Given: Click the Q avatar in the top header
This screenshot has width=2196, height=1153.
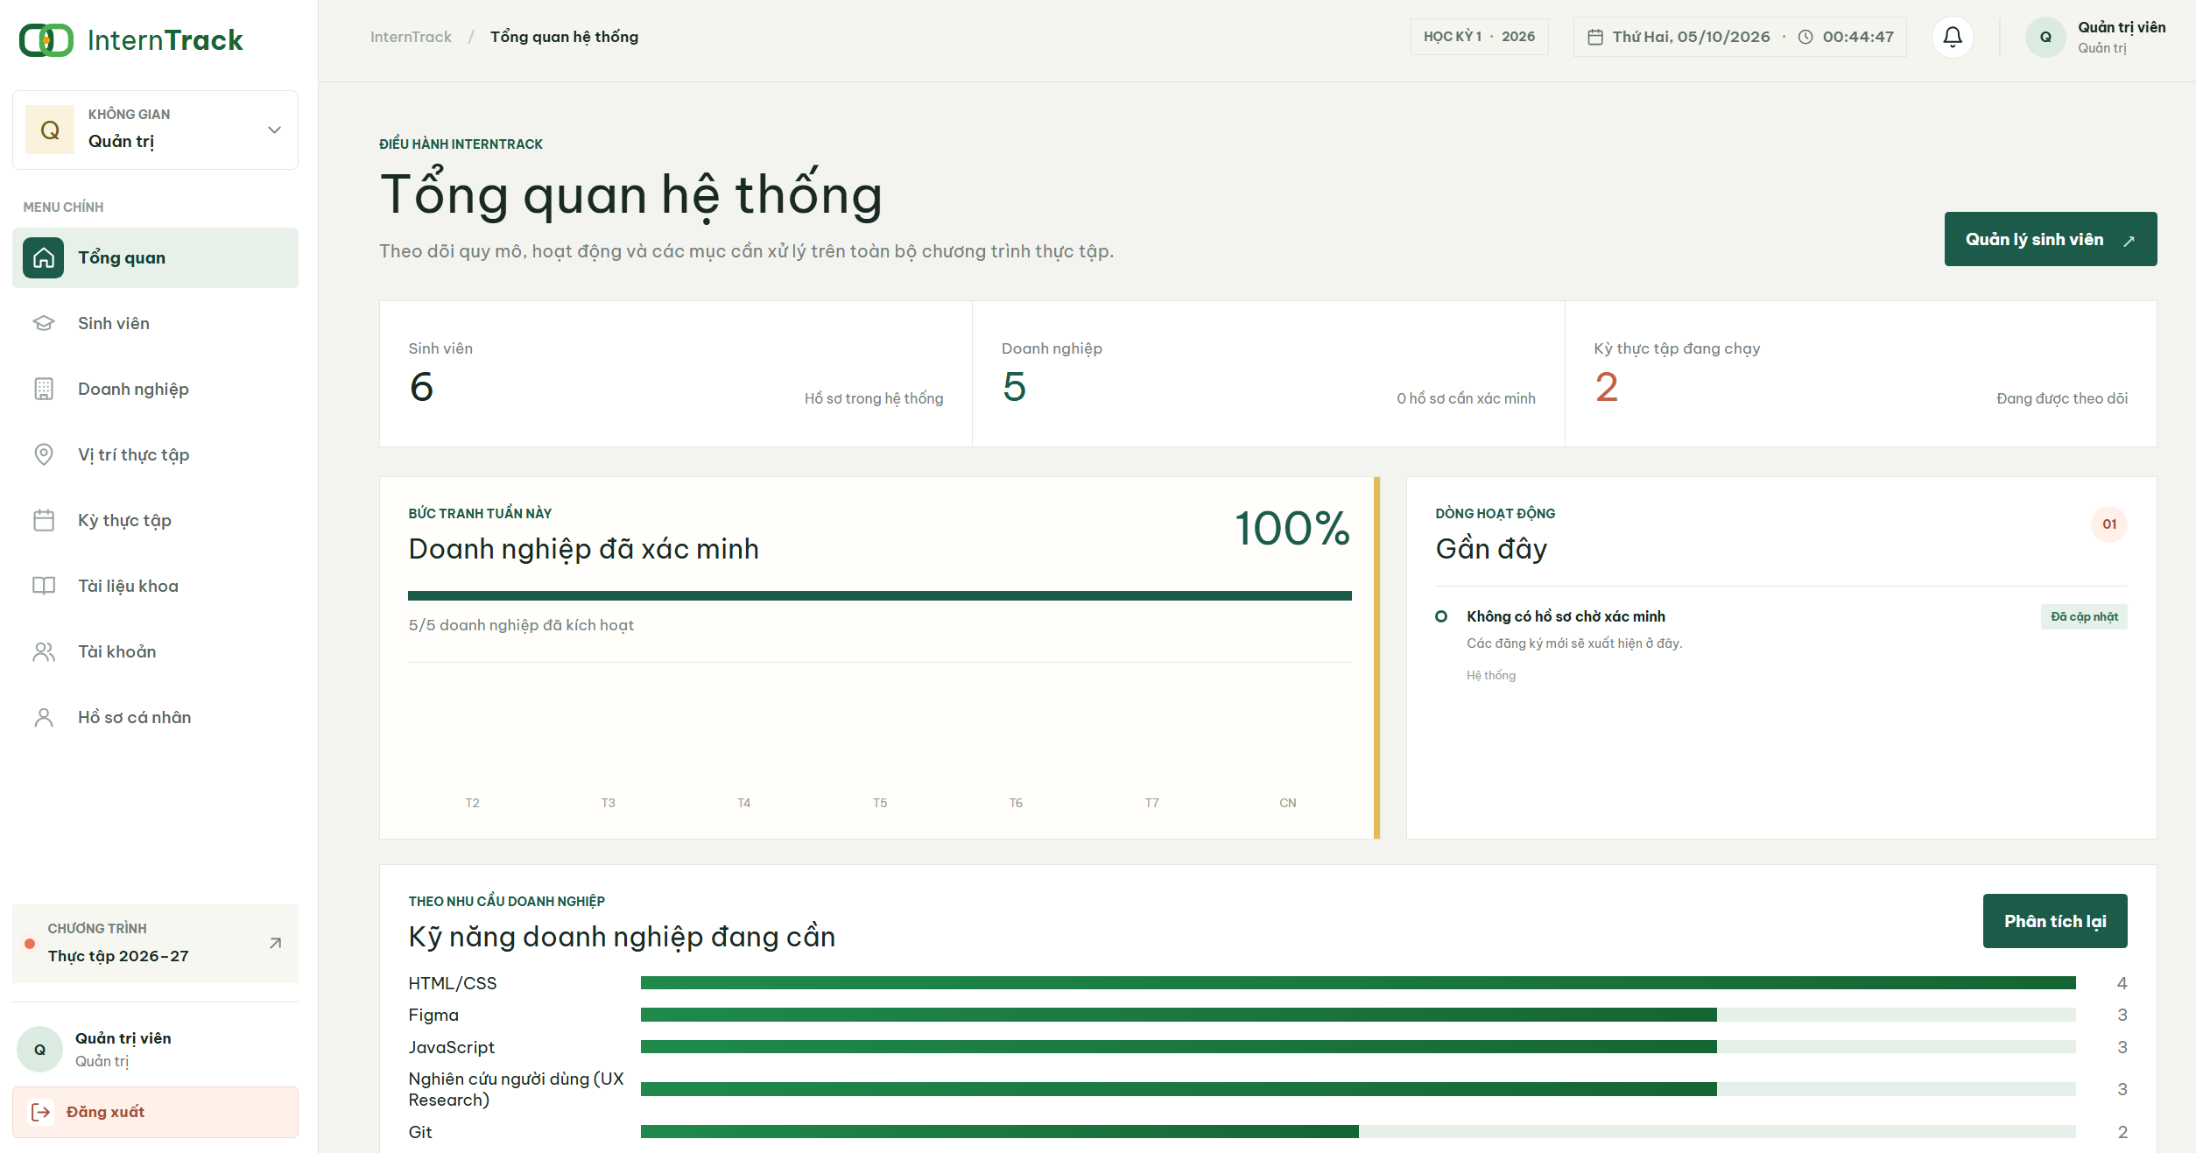Looking at the screenshot, I should [2045, 37].
